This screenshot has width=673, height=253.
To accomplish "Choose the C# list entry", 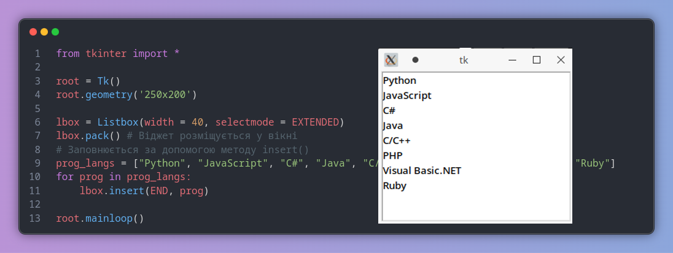I will coord(389,111).
